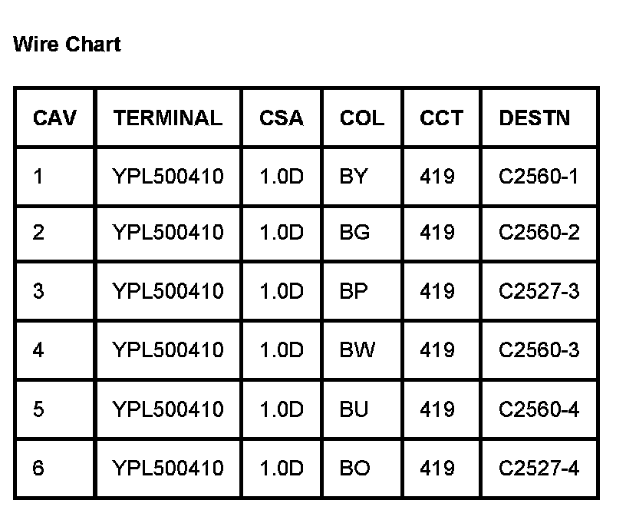Image resolution: width=626 pixels, height=510 pixels.
Task: Select destination cell C2560-4
Action: point(539,409)
